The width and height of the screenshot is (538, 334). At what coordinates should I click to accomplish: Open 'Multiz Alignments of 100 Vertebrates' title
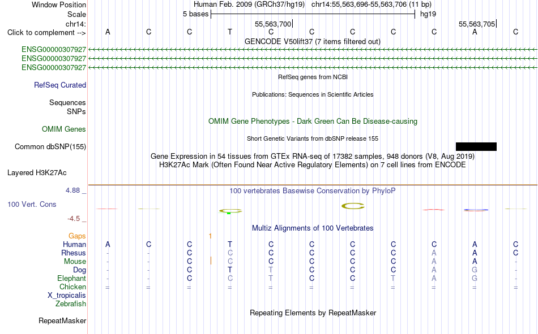[x=313, y=228]
